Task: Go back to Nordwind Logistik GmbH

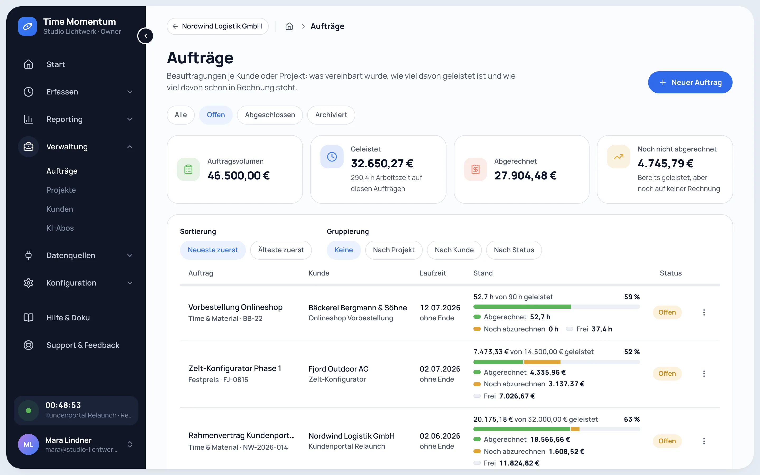Action: click(218, 26)
